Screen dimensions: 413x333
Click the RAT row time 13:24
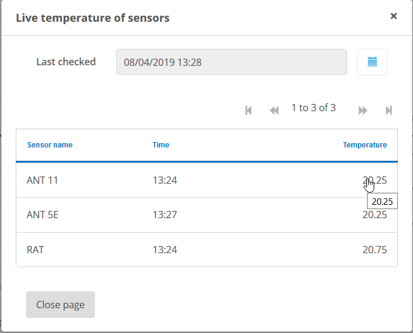(x=164, y=250)
